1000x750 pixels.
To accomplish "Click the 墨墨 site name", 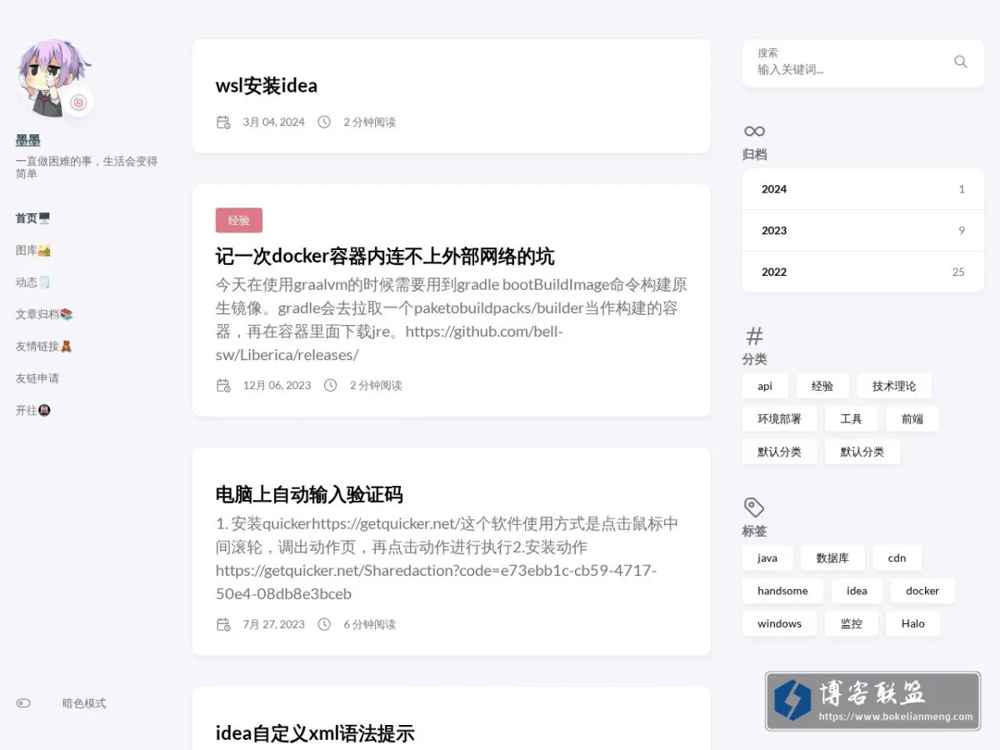I will click(x=28, y=141).
